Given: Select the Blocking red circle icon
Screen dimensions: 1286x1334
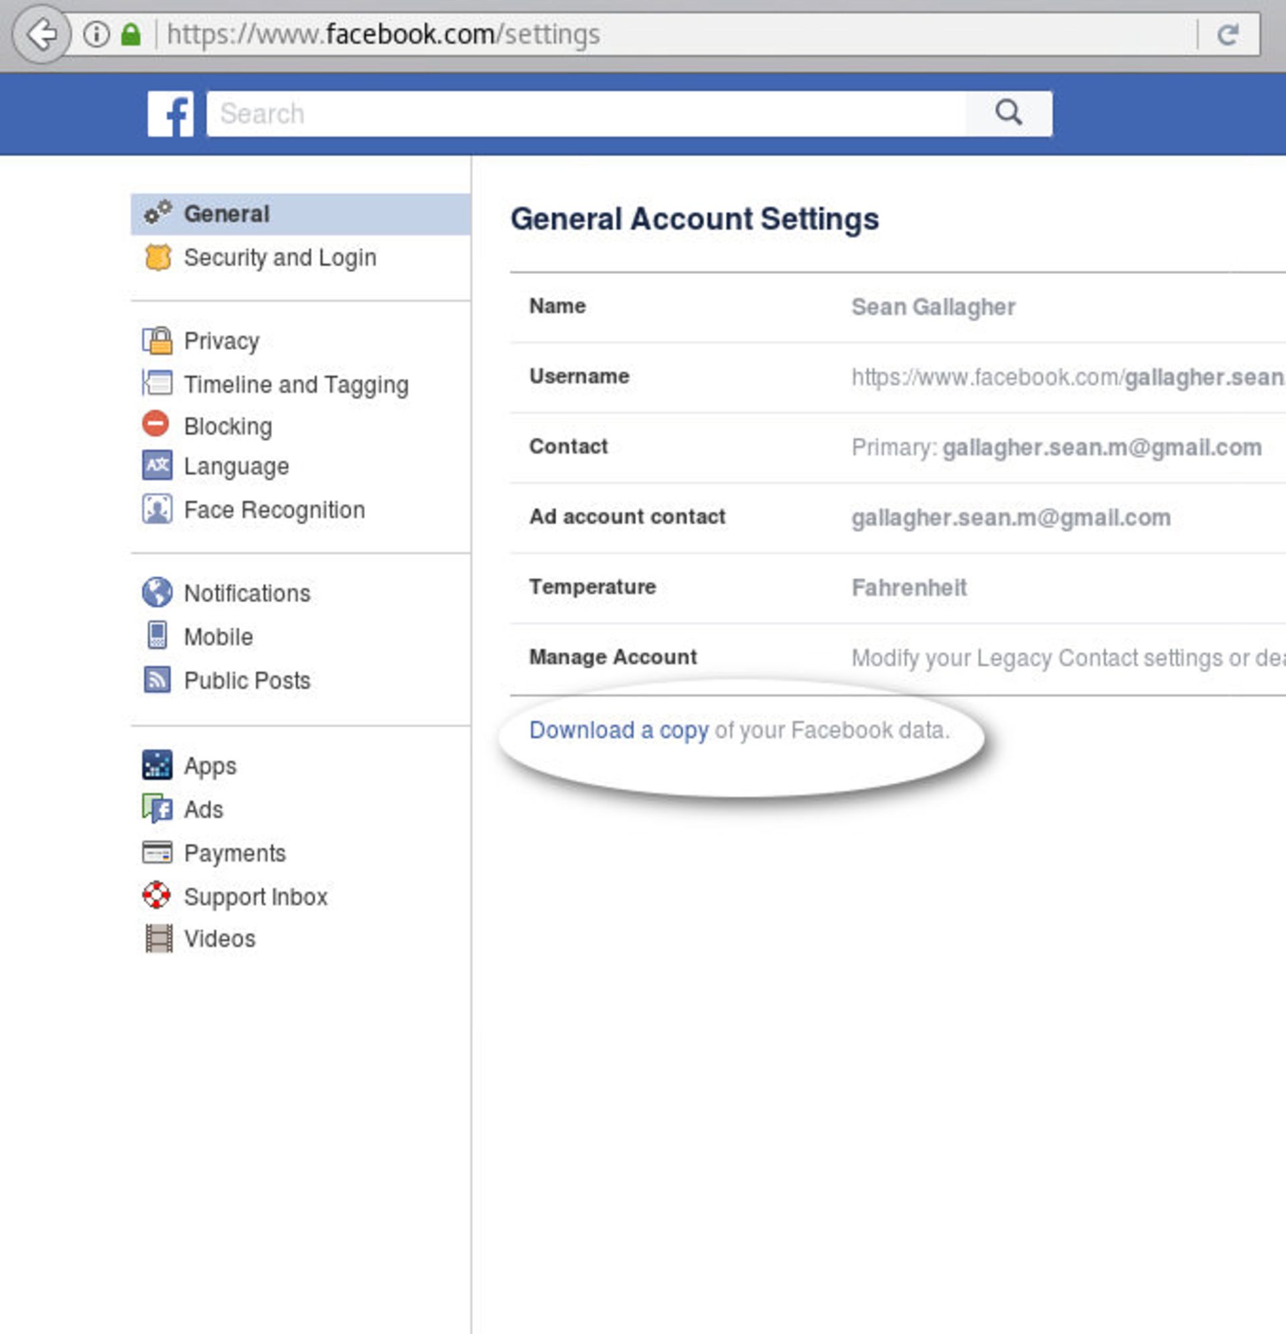Looking at the screenshot, I should [x=157, y=425].
